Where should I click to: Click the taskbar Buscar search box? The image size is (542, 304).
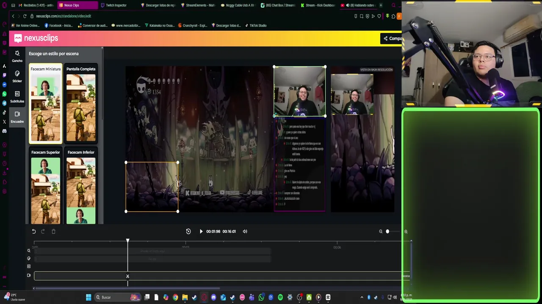(x=118, y=297)
